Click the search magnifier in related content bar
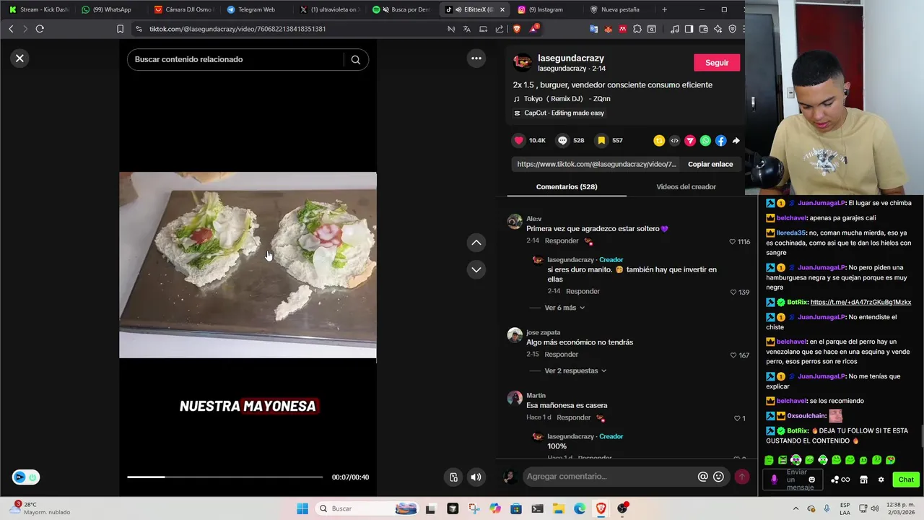This screenshot has width=924, height=520. pyautogui.click(x=355, y=60)
